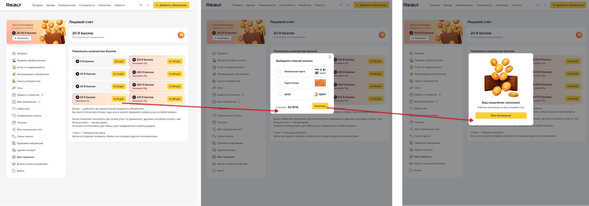Select the ЕРИП payment method
589x206 pixels.
(302, 94)
